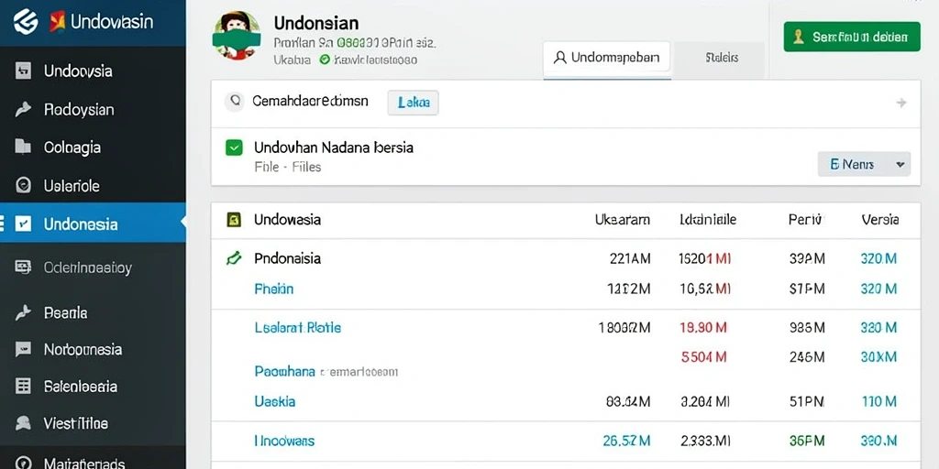Image resolution: width=939 pixels, height=469 pixels.
Task: Click the Noropunesia comment icon
Action: [x=23, y=349]
